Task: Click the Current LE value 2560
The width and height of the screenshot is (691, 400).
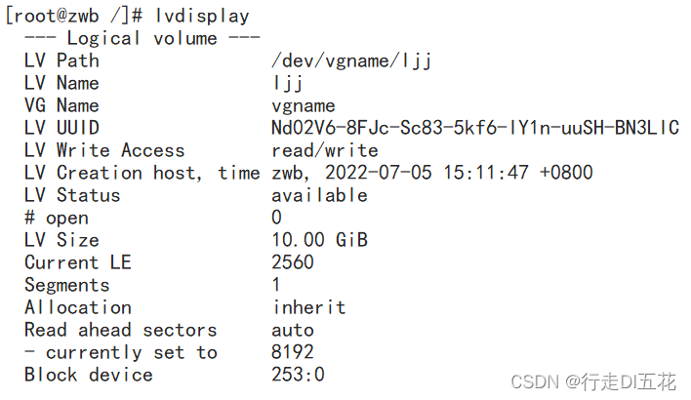Action: pos(293,262)
